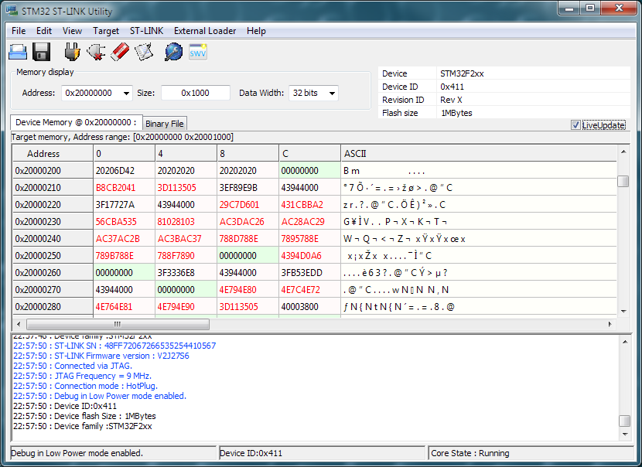Click the log panel scroll up arrow

(x=625, y=342)
